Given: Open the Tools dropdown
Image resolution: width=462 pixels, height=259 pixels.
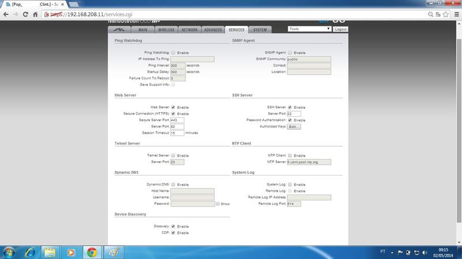Looking at the screenshot, I should coord(310,29).
